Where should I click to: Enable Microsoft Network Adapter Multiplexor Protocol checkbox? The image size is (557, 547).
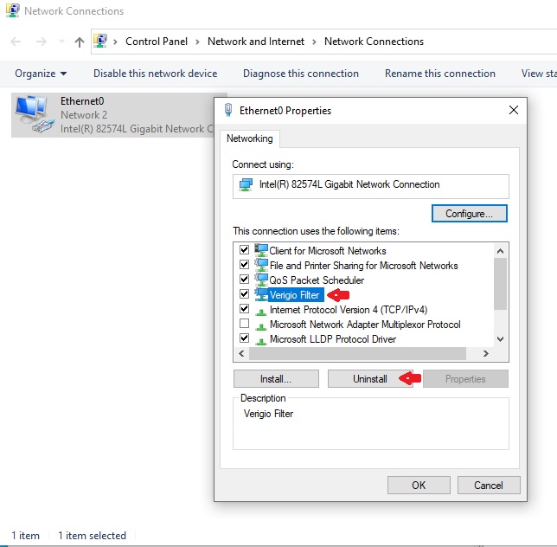click(x=244, y=325)
